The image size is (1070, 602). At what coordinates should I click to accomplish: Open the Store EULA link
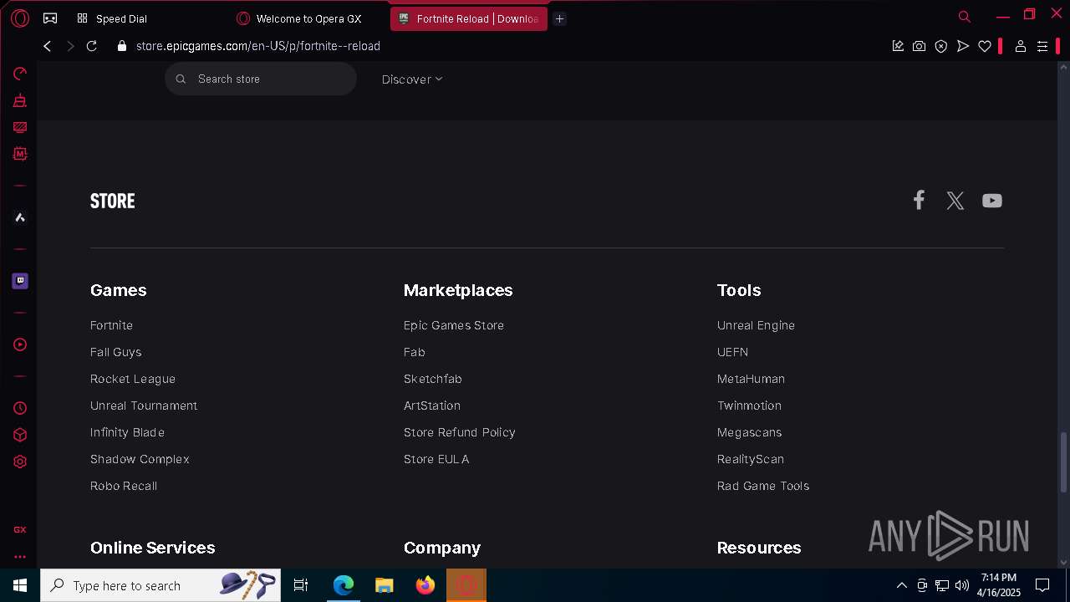[x=436, y=459]
